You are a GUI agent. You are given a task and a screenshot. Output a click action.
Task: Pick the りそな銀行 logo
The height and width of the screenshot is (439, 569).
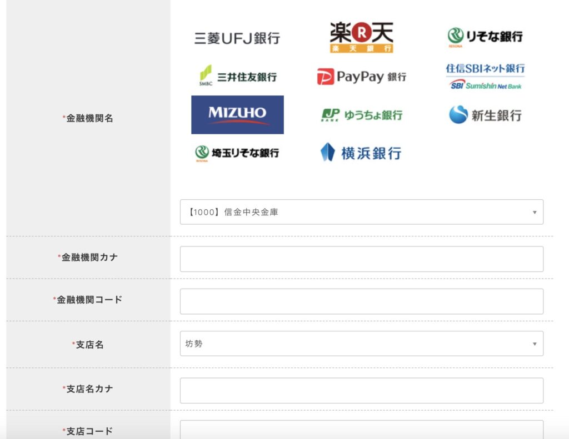point(485,37)
